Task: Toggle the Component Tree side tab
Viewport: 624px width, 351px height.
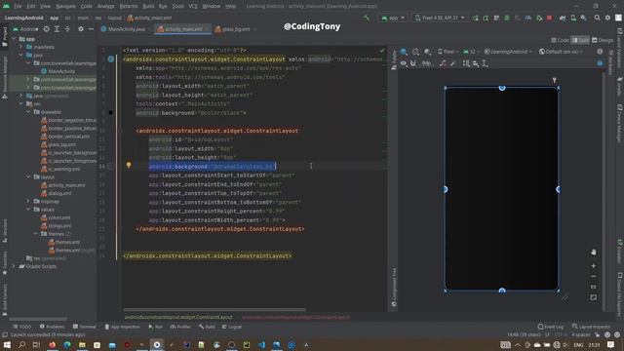Action: pyautogui.click(x=394, y=288)
